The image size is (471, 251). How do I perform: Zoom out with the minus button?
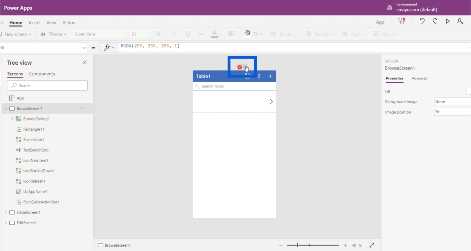[x=281, y=245]
